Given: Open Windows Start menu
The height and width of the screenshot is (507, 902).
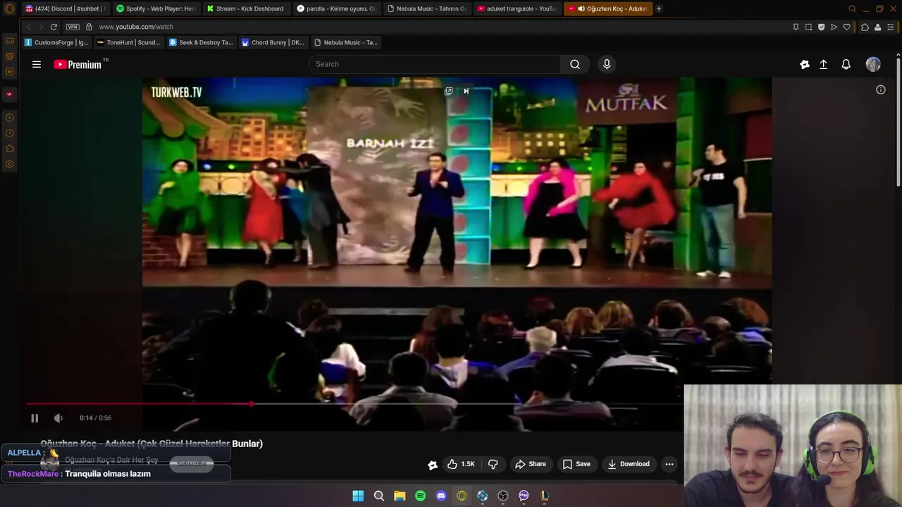Looking at the screenshot, I should (358, 496).
